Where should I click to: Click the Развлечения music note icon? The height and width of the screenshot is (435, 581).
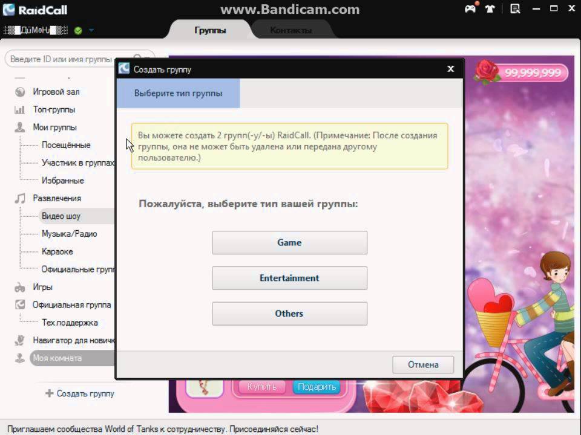click(x=20, y=198)
